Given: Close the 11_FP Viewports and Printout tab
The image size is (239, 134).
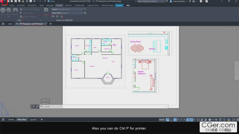Looking at the screenshot, I should coord(45,24).
